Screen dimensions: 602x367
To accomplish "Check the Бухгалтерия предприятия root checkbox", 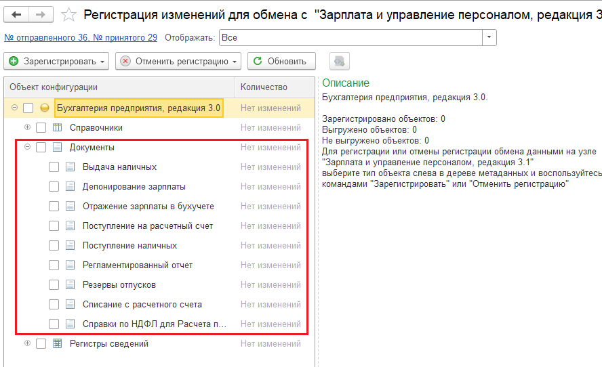I will click(x=28, y=108).
